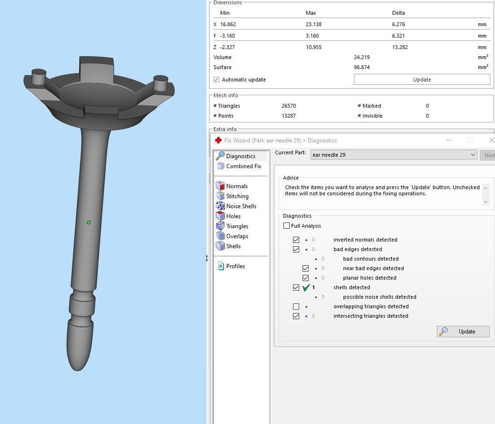Click the Stitching cube icon

(x=221, y=196)
